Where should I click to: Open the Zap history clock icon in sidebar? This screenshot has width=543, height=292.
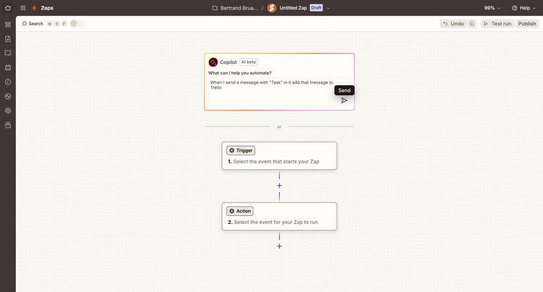click(8, 81)
